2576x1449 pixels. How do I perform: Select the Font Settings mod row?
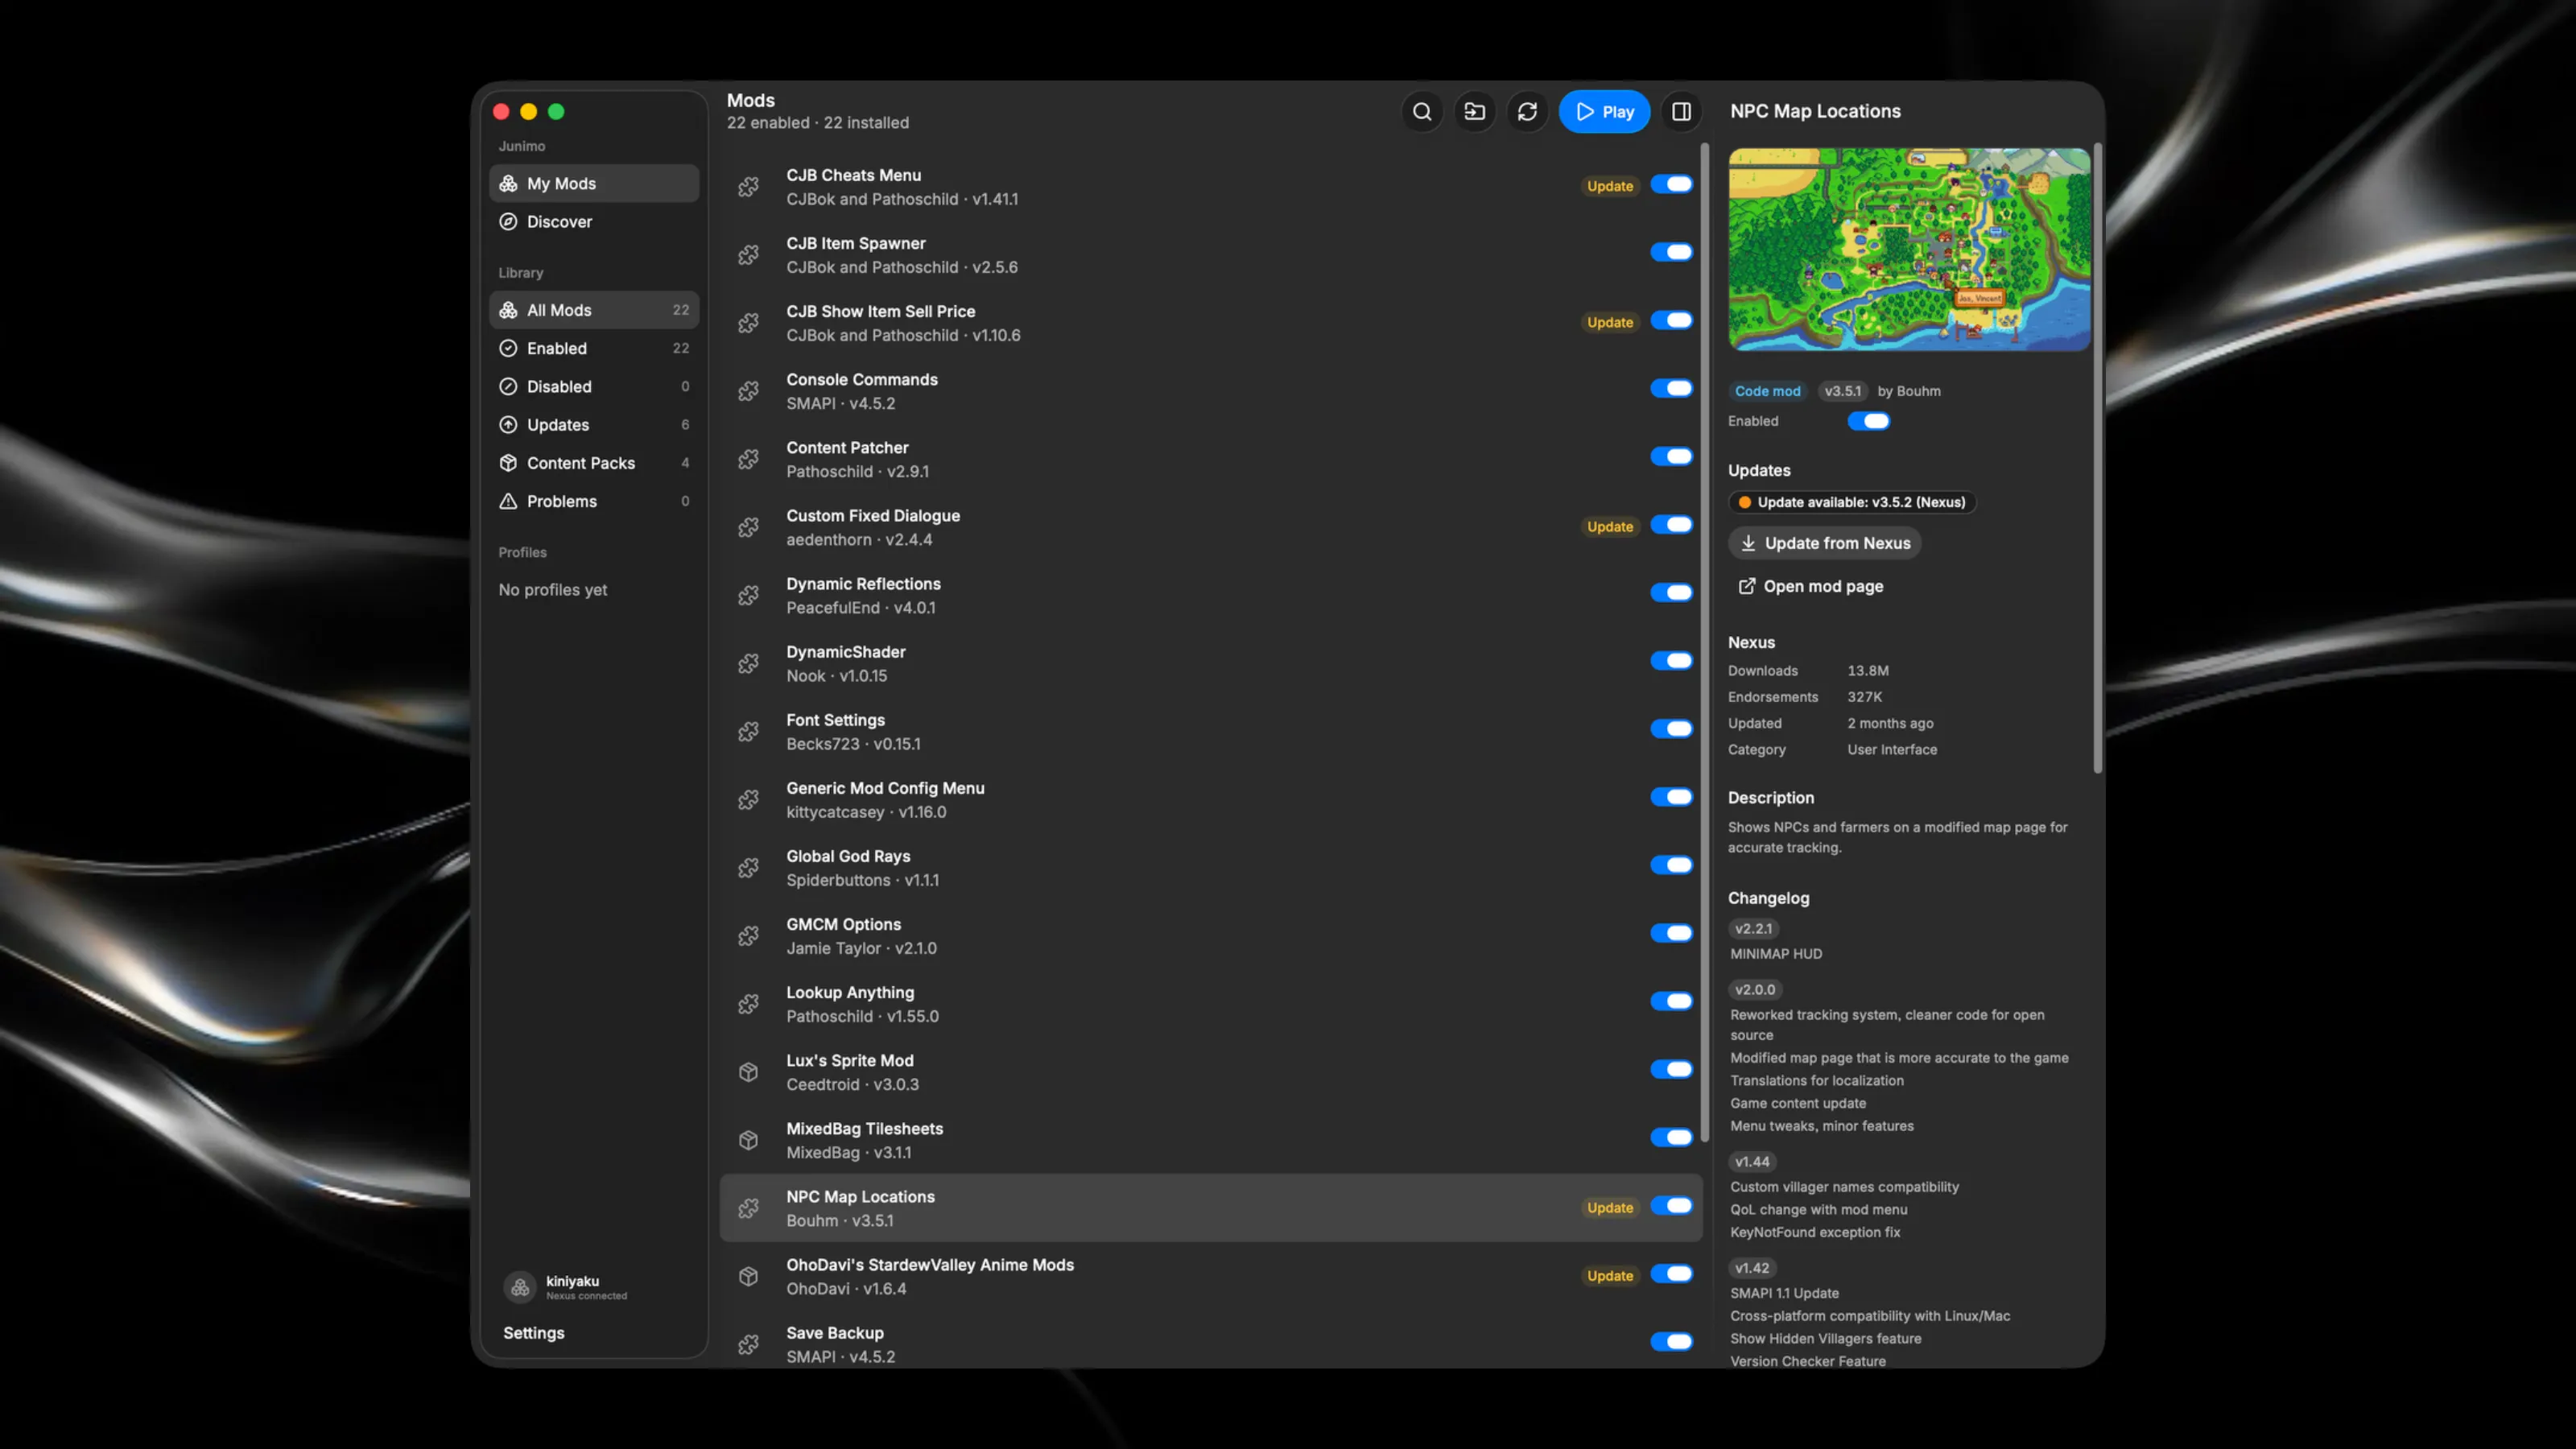click(1210, 731)
